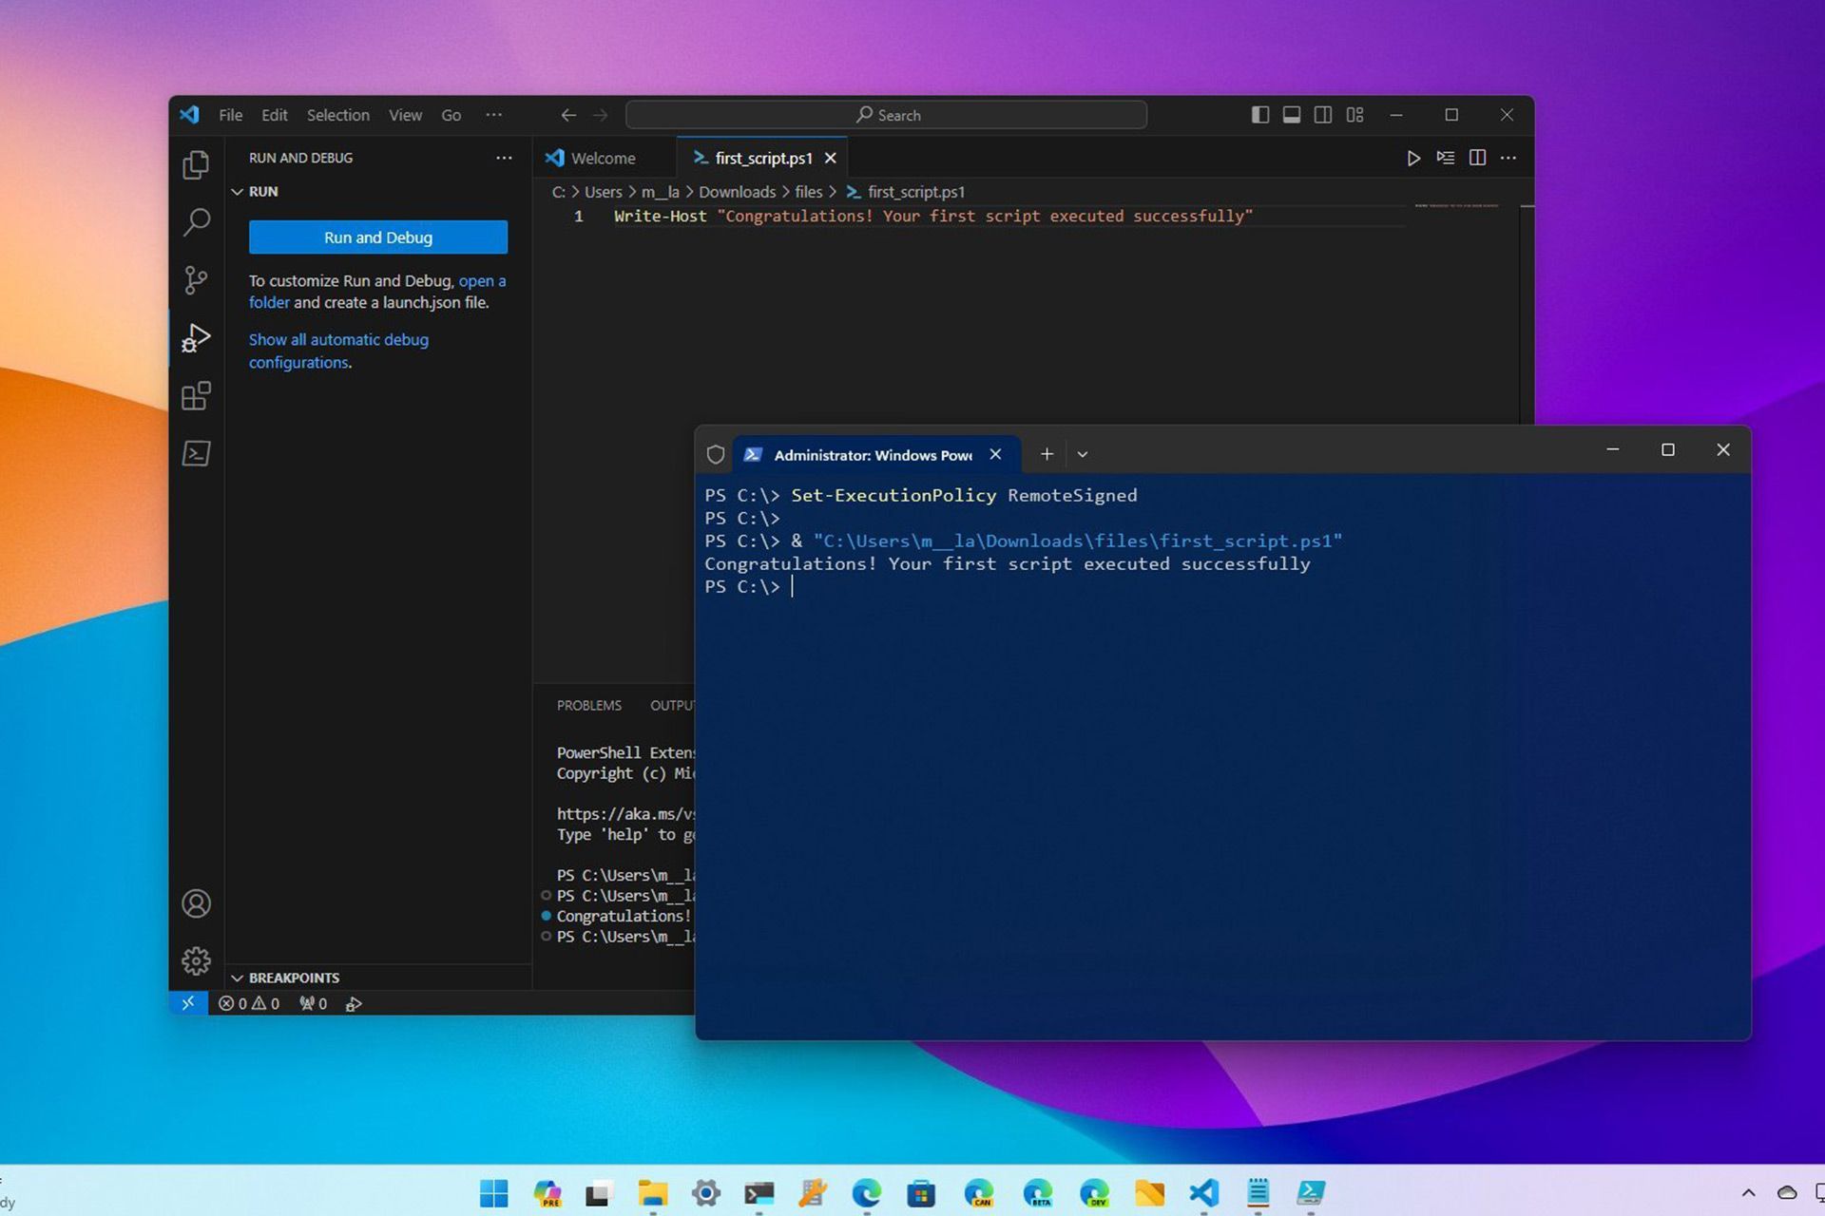Toggle Show all automatic debug configurations

click(336, 351)
